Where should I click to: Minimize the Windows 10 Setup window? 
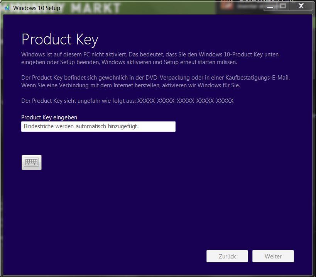(x=270, y=6)
